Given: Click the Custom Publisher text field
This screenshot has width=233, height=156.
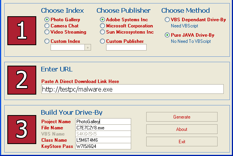Looking at the screenshot, I should click(x=126, y=47).
